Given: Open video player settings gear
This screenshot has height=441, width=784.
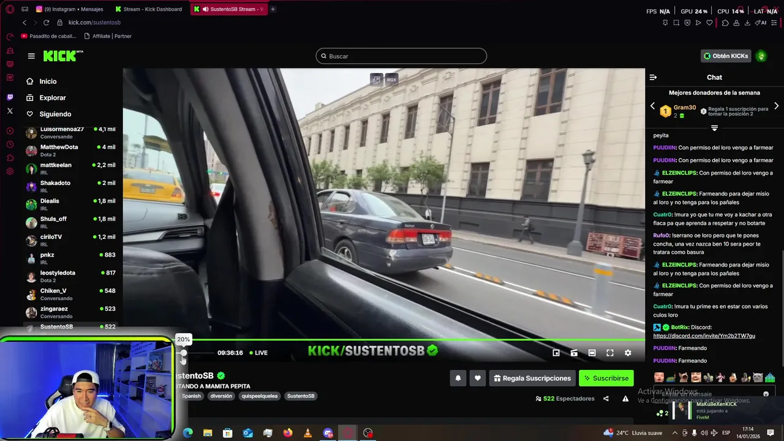Looking at the screenshot, I should pos(628,353).
